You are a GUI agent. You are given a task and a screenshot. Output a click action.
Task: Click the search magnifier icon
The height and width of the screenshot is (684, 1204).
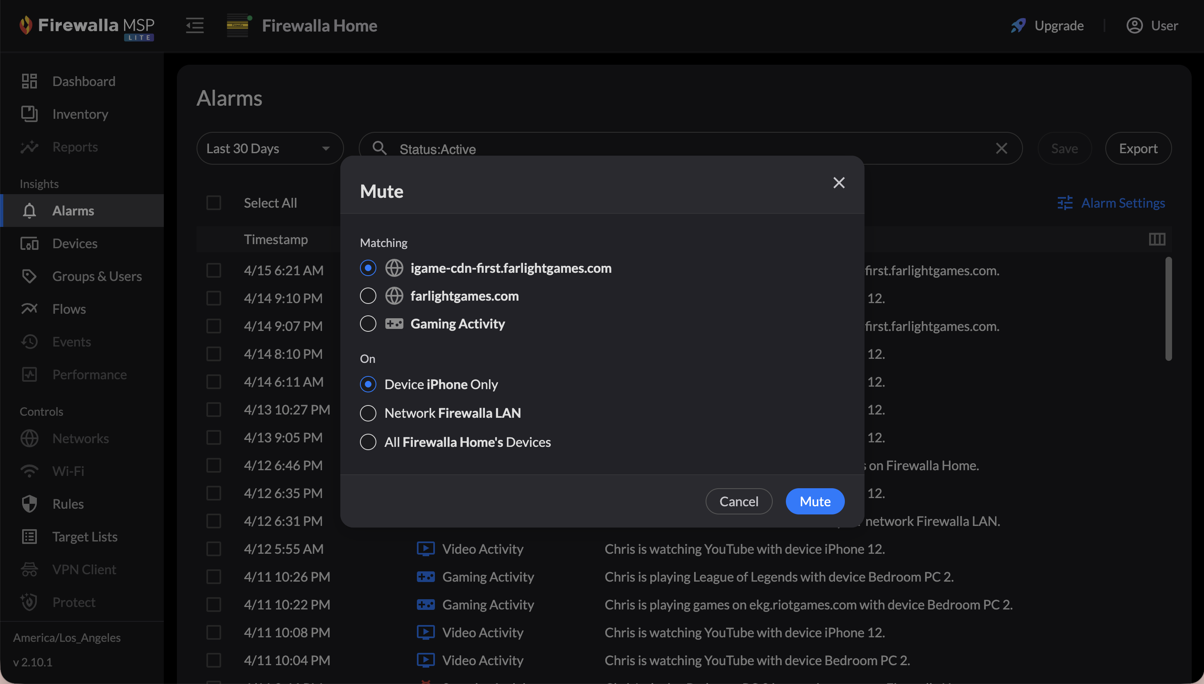[379, 148]
